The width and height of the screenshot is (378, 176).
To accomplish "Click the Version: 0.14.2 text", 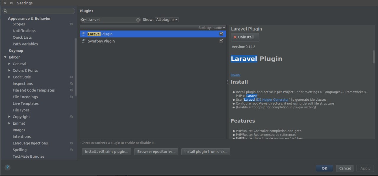I will (243, 47).
